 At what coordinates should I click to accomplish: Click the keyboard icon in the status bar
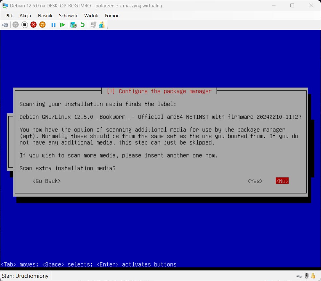[299, 276]
